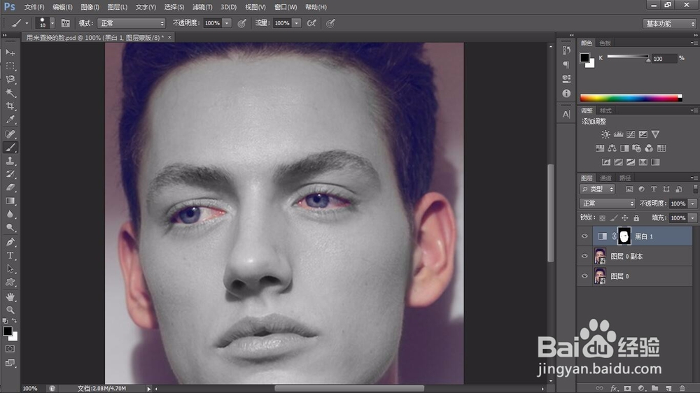Swap foreground and background colors
Viewport: 700px width, 393px height.
pos(14,321)
